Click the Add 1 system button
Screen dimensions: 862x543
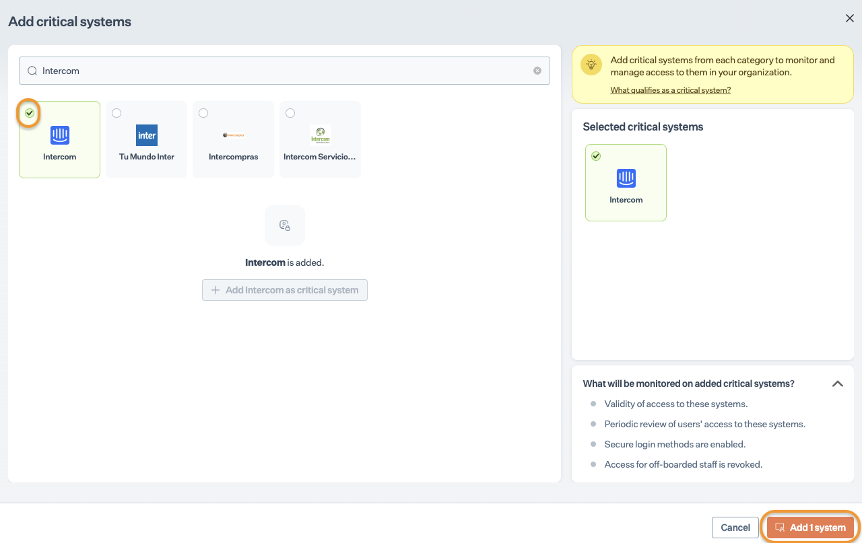(x=811, y=528)
